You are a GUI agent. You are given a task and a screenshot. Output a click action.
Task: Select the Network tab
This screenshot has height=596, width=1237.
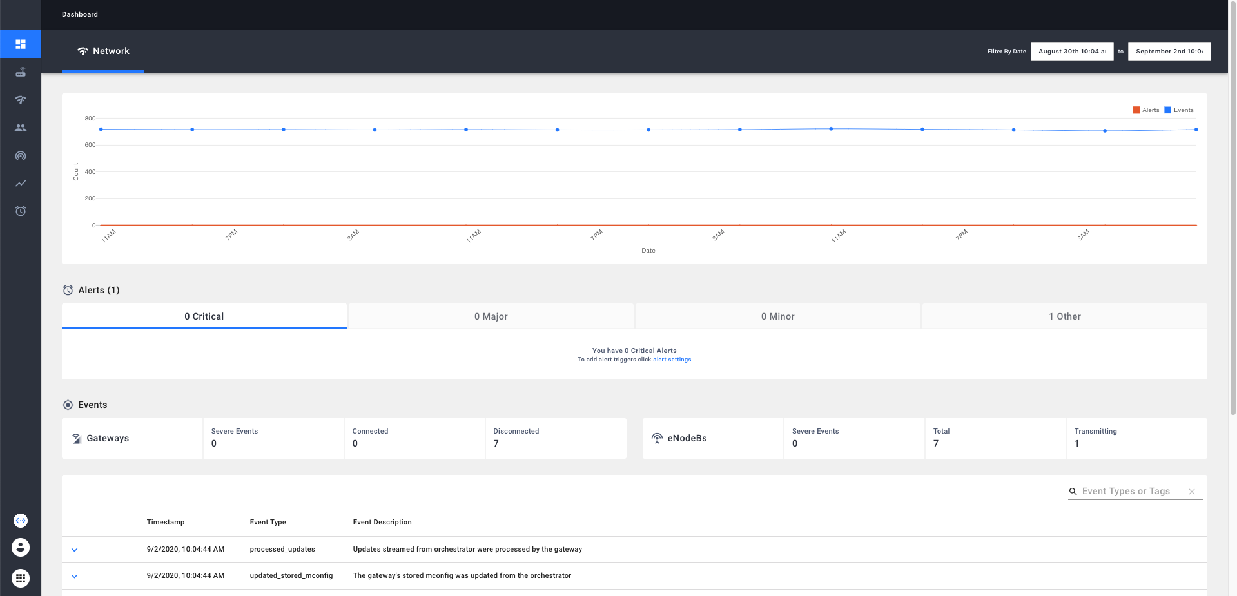click(x=103, y=51)
